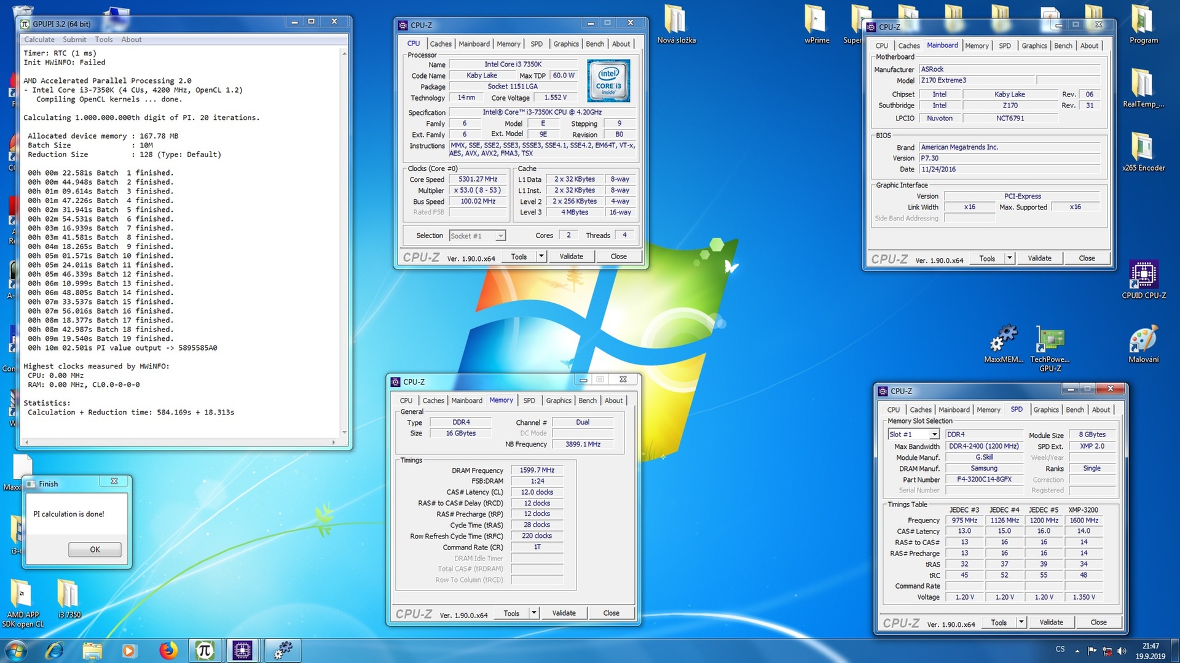The image size is (1180, 663).
Task: Switch to Bench tab in CPU-Z CPU window
Action: pos(595,44)
